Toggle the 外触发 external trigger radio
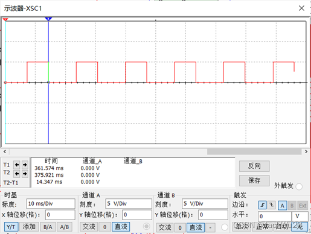Screen dimensions: 311x234 299,186
